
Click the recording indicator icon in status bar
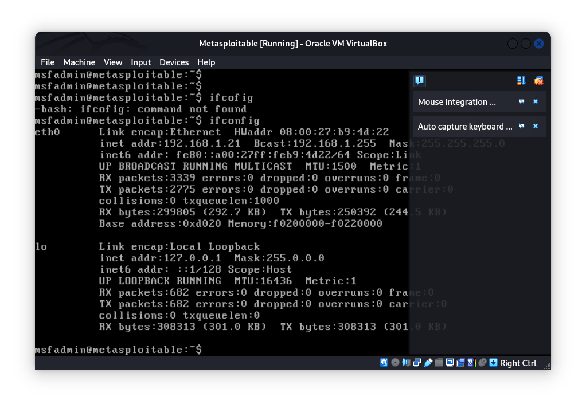(461, 362)
